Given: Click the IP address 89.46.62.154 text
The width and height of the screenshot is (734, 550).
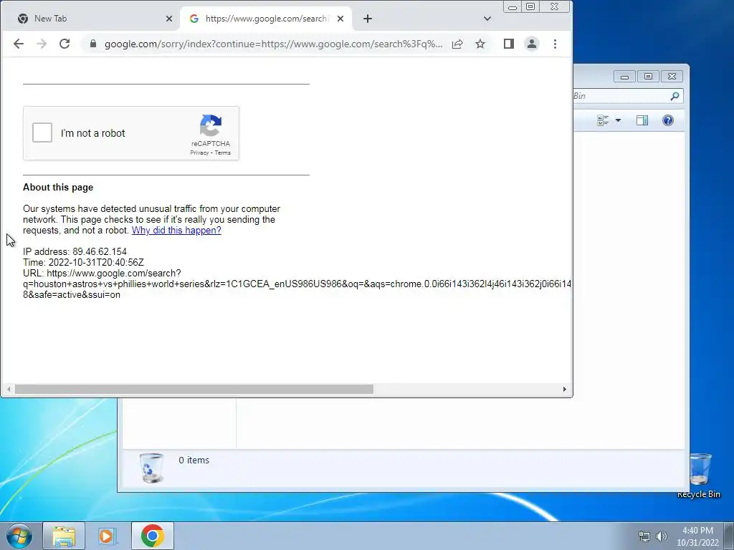Looking at the screenshot, I should point(75,251).
